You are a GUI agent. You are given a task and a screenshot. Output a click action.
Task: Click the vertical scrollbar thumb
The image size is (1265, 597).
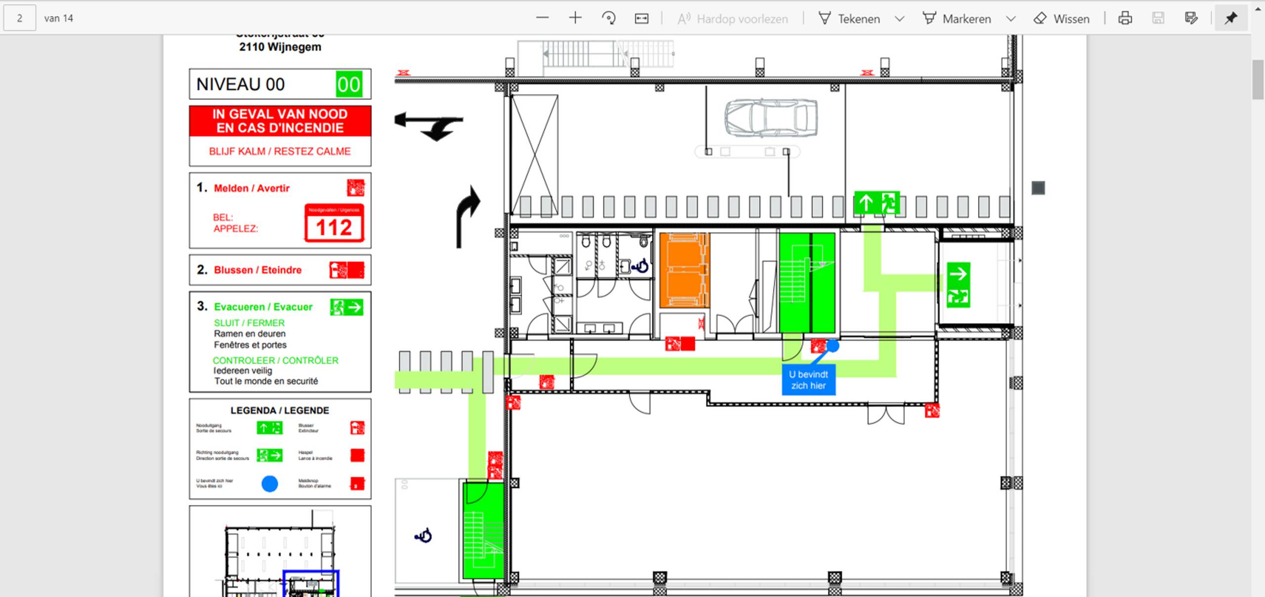tap(1258, 79)
